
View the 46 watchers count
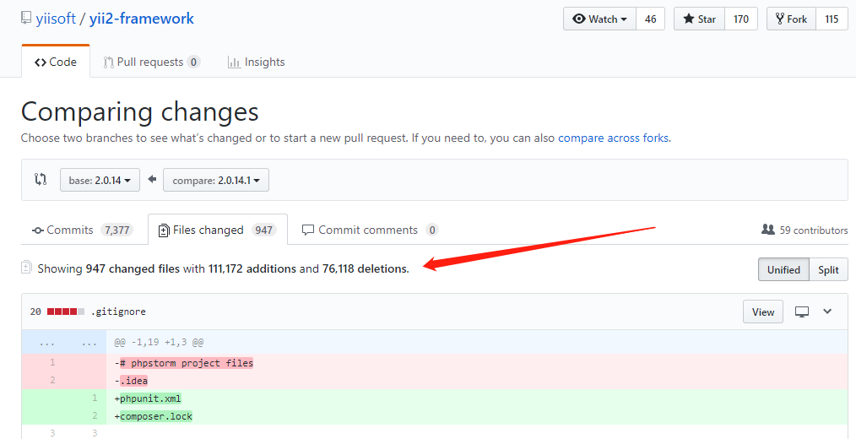(650, 19)
